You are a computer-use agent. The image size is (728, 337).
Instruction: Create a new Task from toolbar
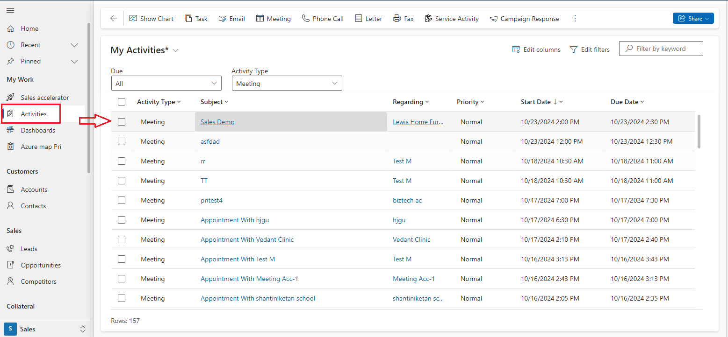pos(196,19)
